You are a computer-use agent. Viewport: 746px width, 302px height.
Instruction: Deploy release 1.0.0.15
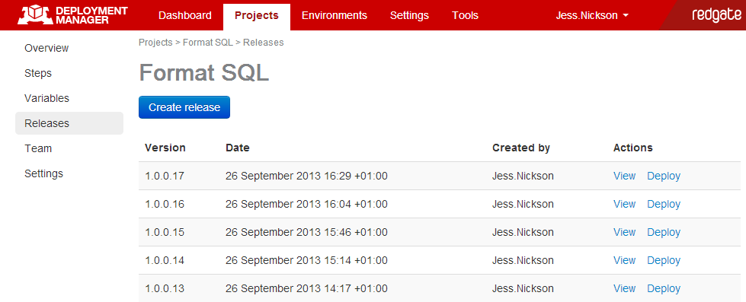(x=664, y=232)
